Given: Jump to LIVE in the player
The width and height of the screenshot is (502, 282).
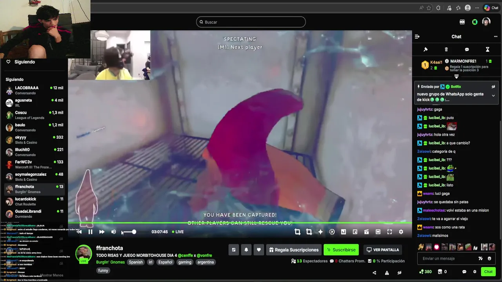Looking at the screenshot, I should [x=177, y=232].
